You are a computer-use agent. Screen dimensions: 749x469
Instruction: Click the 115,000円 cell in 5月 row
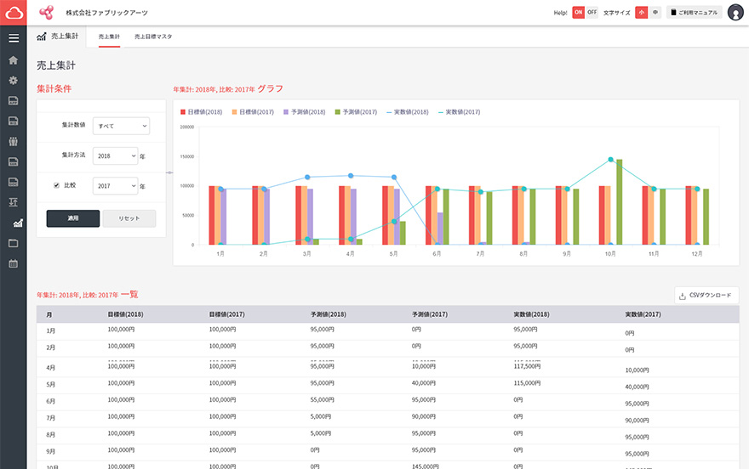(527, 383)
